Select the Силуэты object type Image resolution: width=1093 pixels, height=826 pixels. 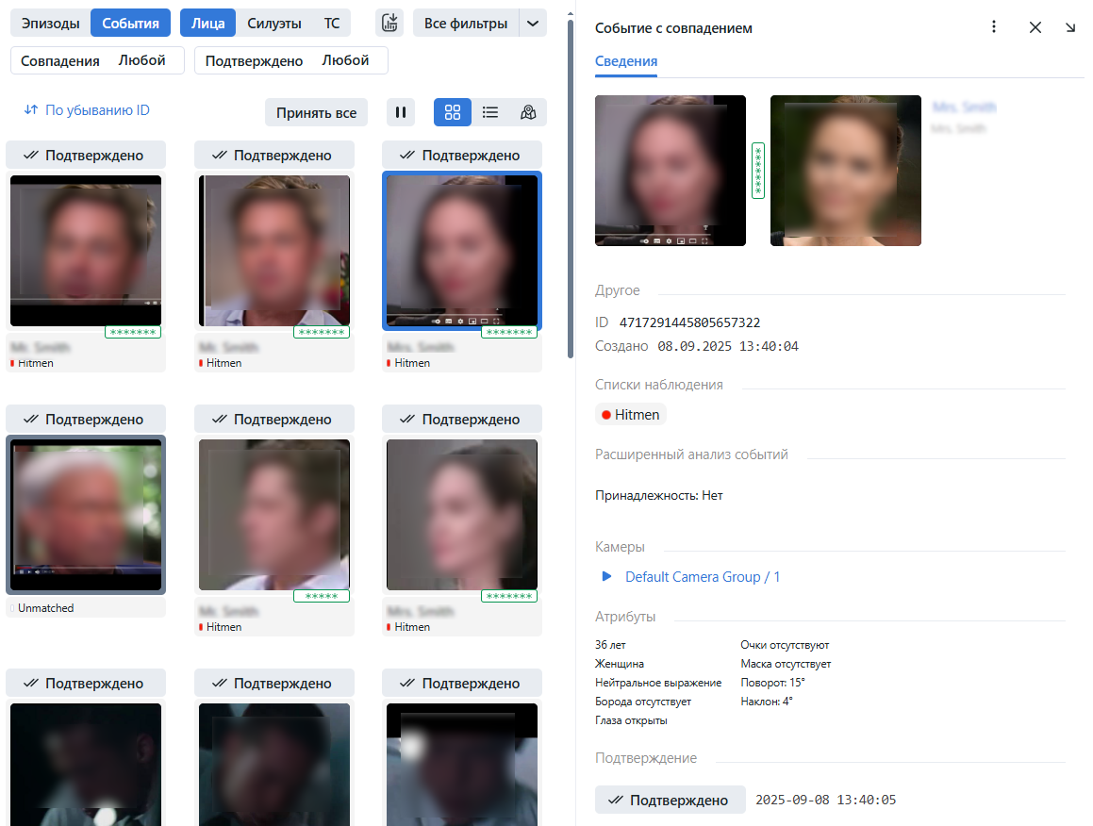point(274,24)
